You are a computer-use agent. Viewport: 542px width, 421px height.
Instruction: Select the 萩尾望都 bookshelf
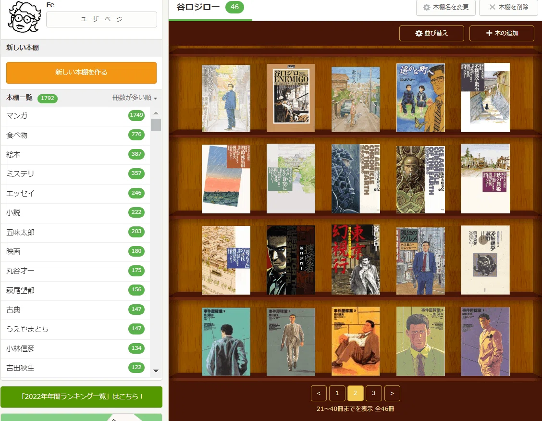click(75, 290)
